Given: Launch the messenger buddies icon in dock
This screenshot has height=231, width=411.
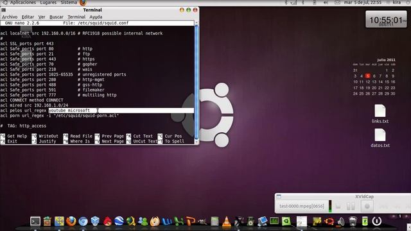Looking at the screenshot, I should (x=143, y=221).
